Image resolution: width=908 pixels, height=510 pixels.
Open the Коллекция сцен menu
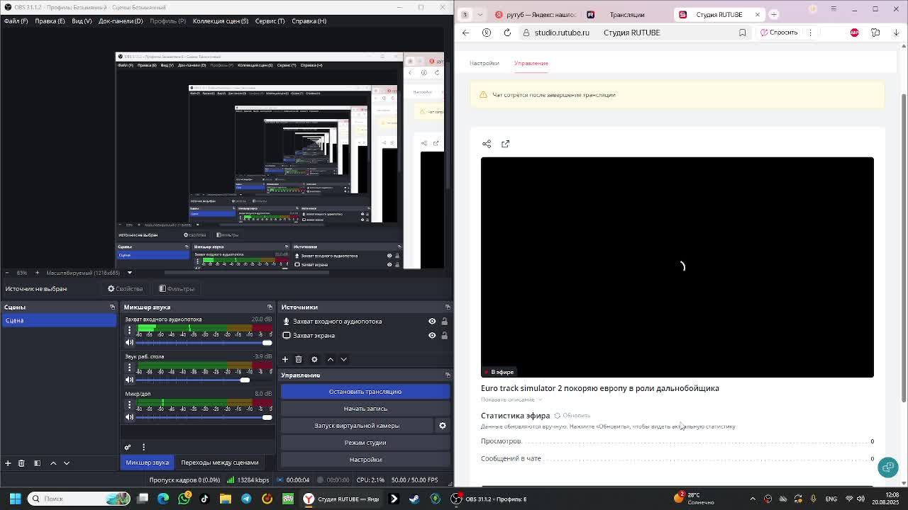[x=221, y=21]
